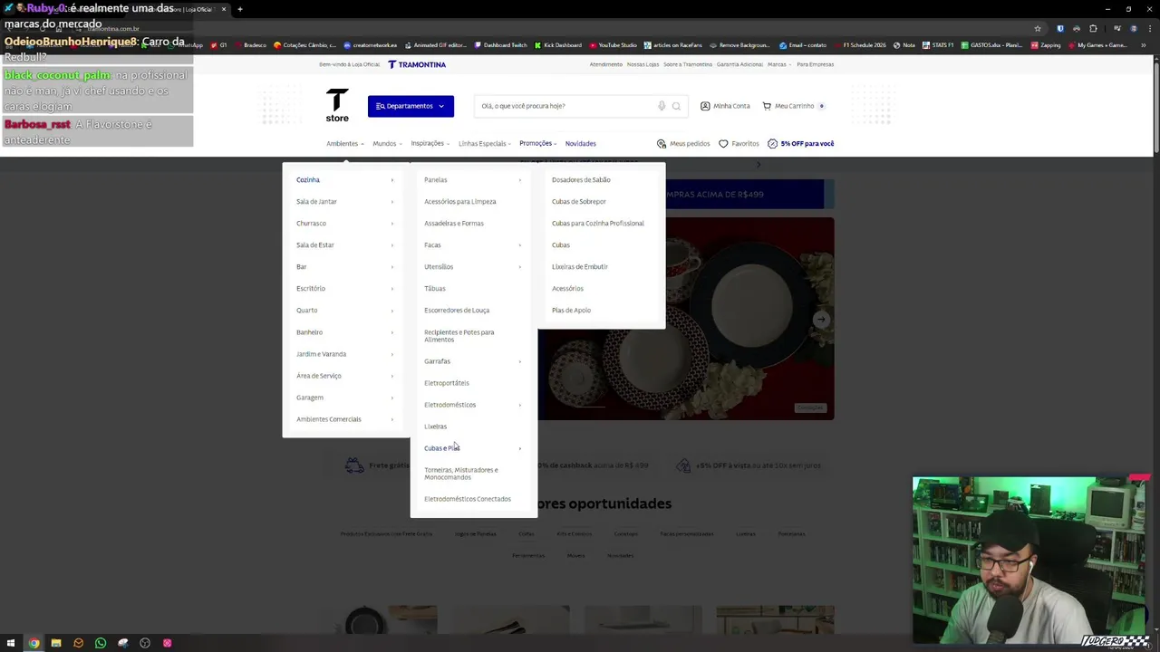Viewport: 1160px width, 652px height.
Task: Expand the Garrafas submenu
Action: [473, 360]
